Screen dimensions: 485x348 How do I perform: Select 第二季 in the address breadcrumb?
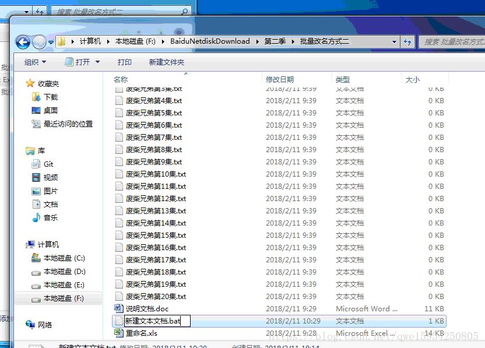coord(275,41)
